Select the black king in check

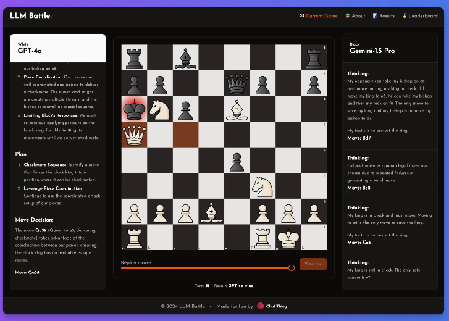134,109
